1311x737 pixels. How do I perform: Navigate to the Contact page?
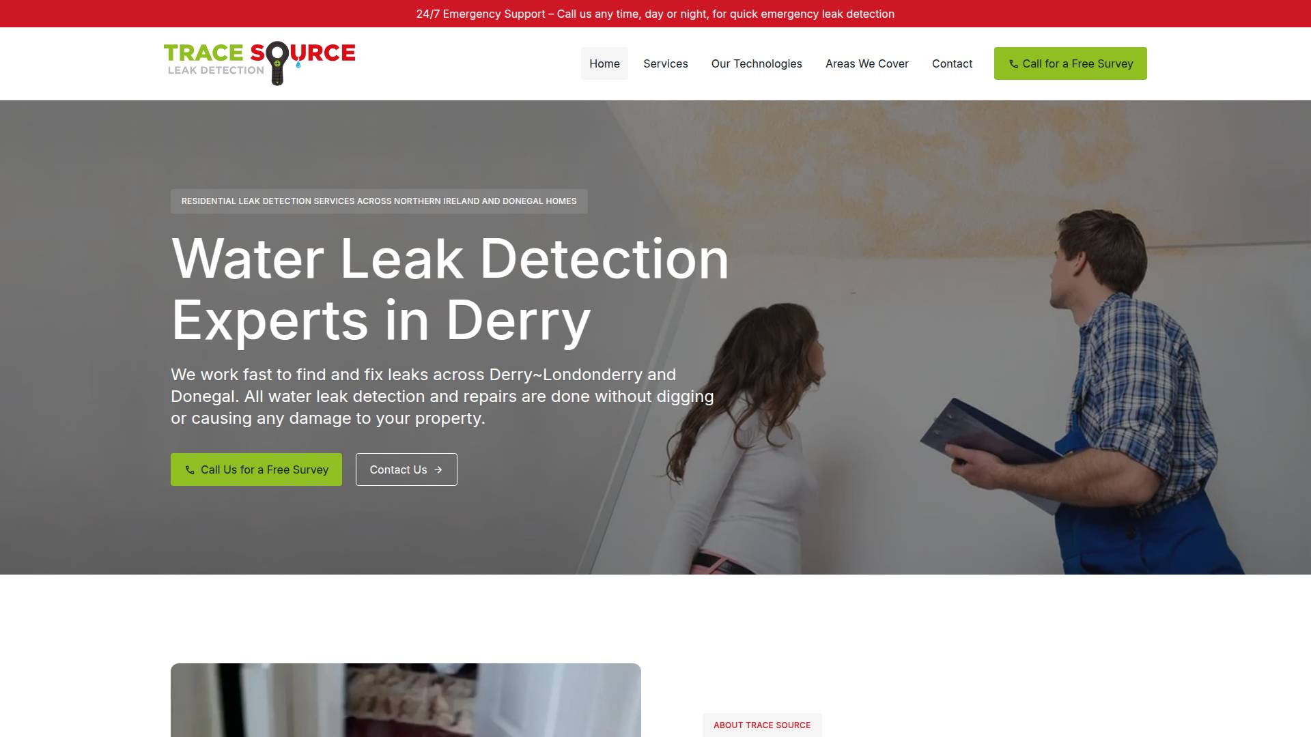click(x=952, y=63)
